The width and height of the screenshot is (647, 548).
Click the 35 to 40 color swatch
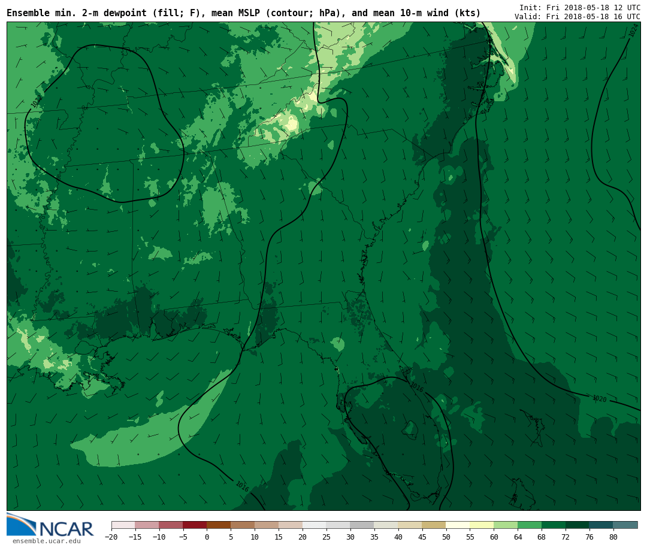click(386, 525)
